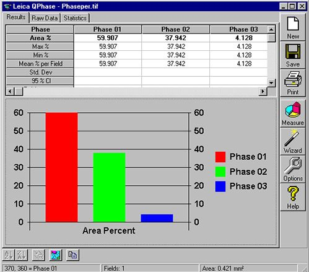The height and width of the screenshot is (272, 309).
Task: Click the table's horizontal scroll right arrow
Action: pyautogui.click(x=263, y=91)
